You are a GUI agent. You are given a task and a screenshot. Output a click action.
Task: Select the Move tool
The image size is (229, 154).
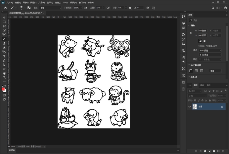pyautogui.click(x=4, y=18)
